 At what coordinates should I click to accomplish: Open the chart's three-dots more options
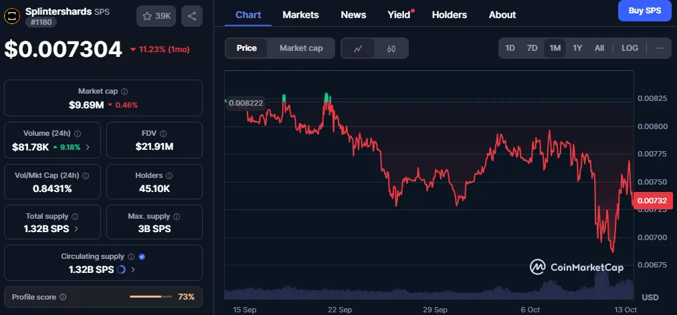[660, 48]
